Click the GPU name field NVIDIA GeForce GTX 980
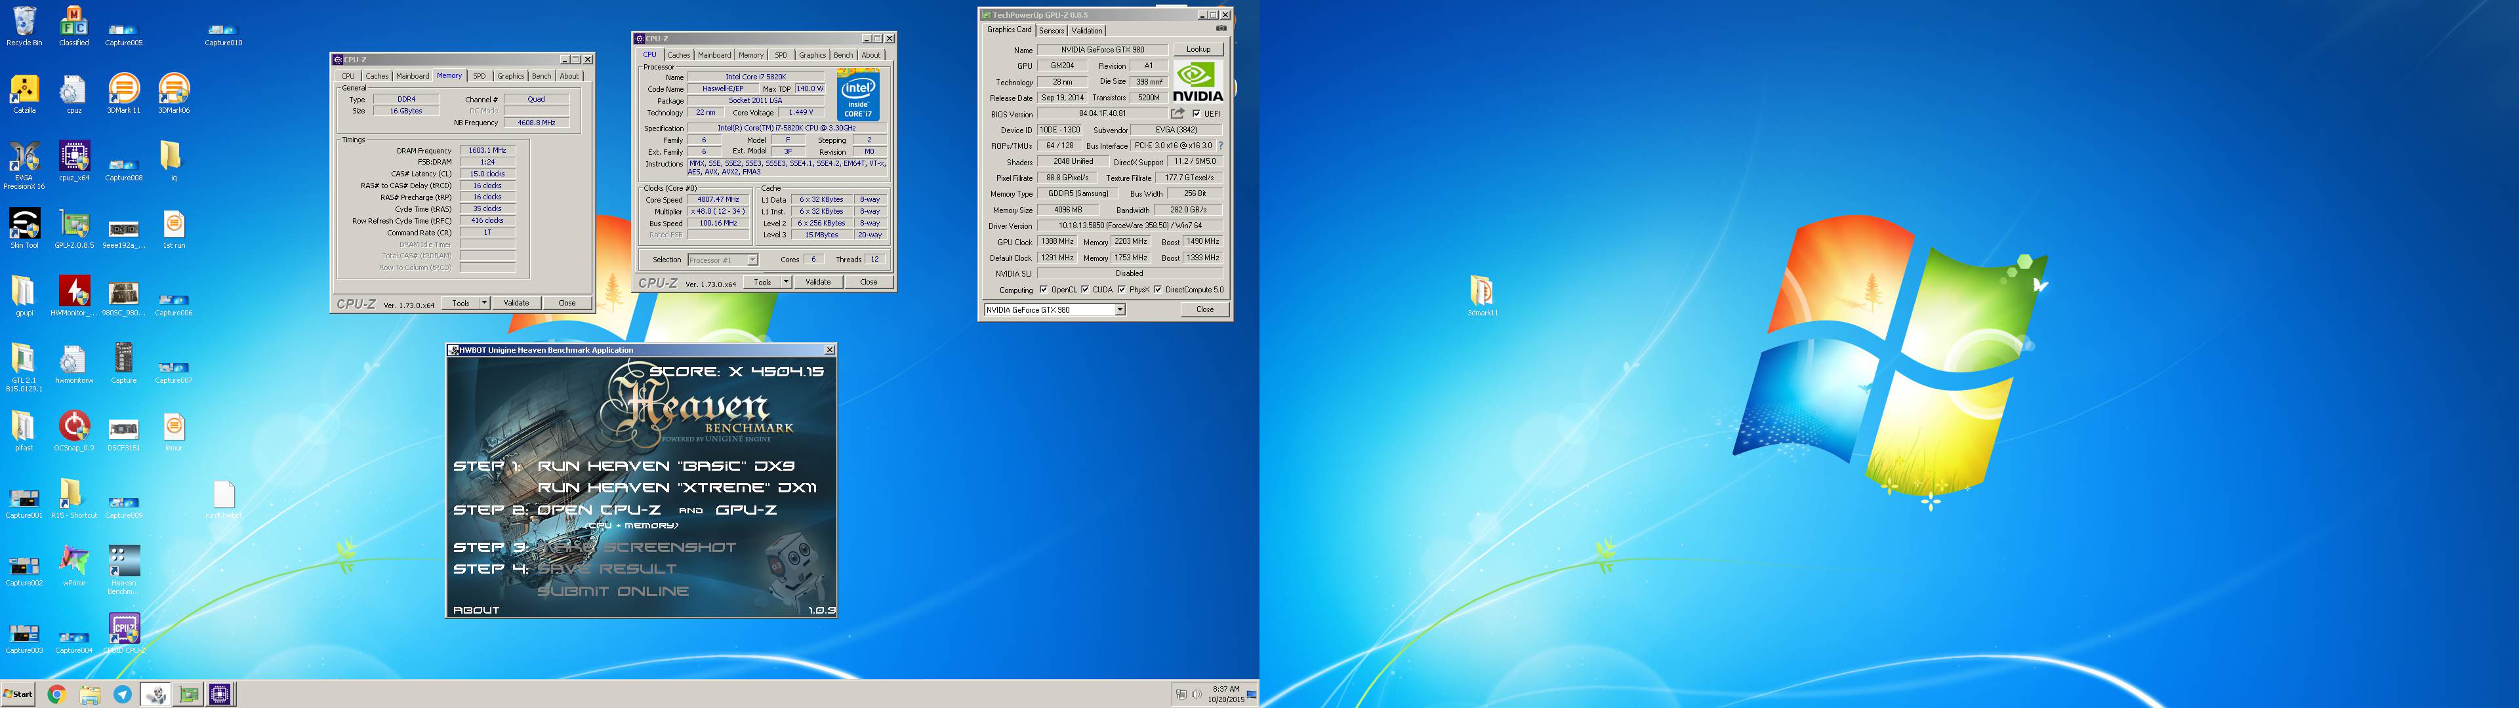 tap(1102, 50)
